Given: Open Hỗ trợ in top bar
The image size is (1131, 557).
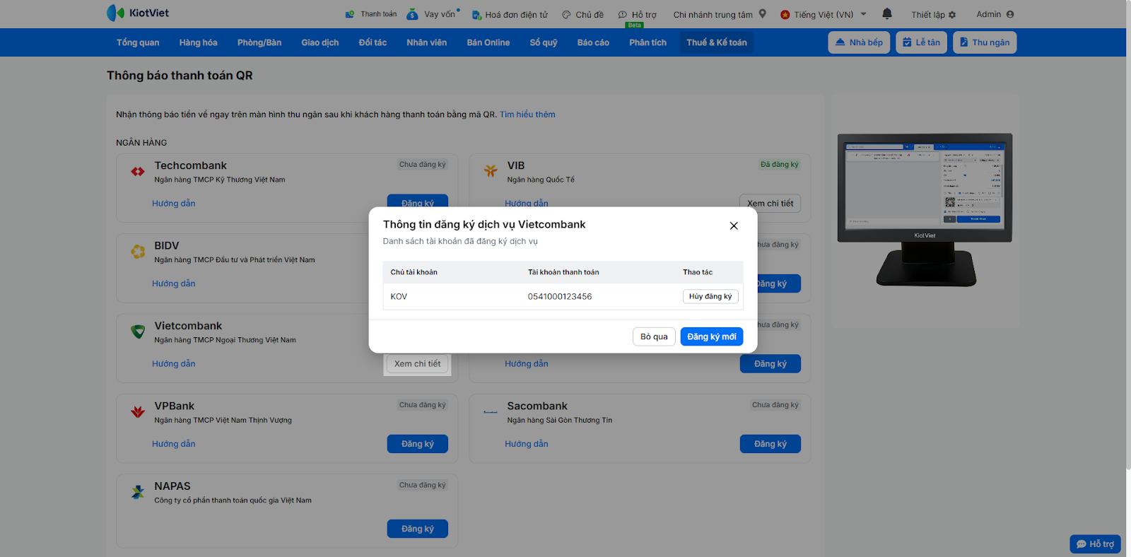Looking at the screenshot, I should pos(638,14).
